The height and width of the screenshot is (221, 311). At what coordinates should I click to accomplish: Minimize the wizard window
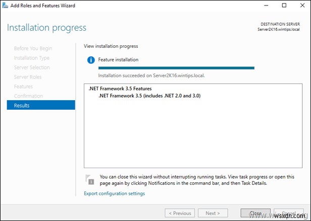point(266,6)
